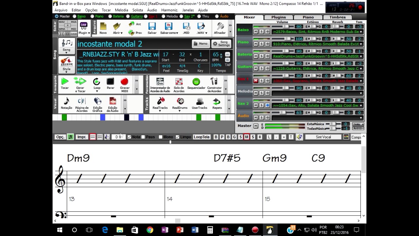Screen dimensions: 419x236
Task: Switch to the Plugins tab
Action: 279,17
